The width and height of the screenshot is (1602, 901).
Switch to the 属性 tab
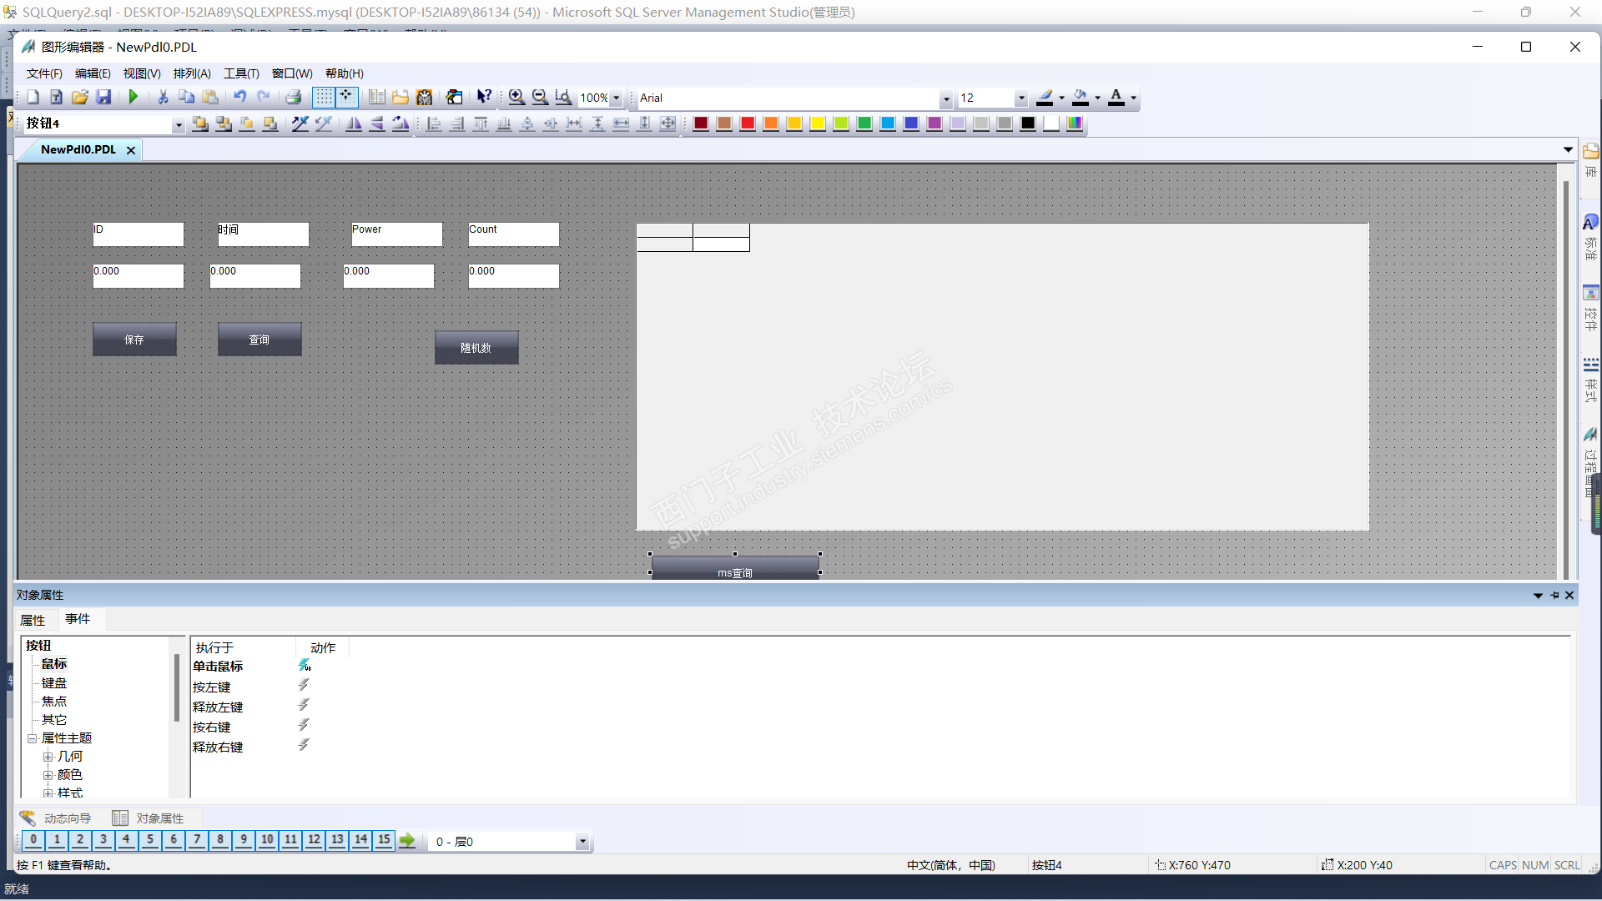[33, 620]
